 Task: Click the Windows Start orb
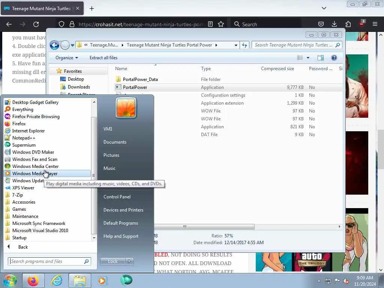click(10, 280)
